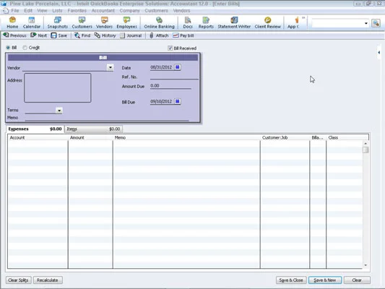The height and width of the screenshot is (289, 385).
Task: Click the Address text box
Action: click(58, 87)
